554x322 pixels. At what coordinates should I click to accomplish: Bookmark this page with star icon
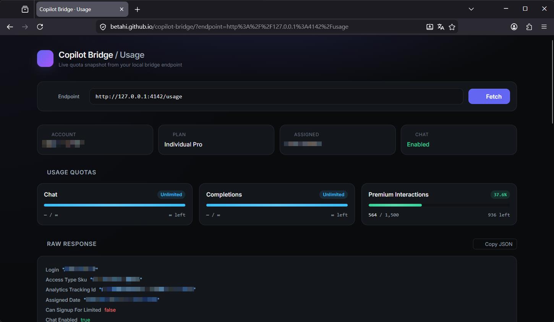tap(452, 27)
